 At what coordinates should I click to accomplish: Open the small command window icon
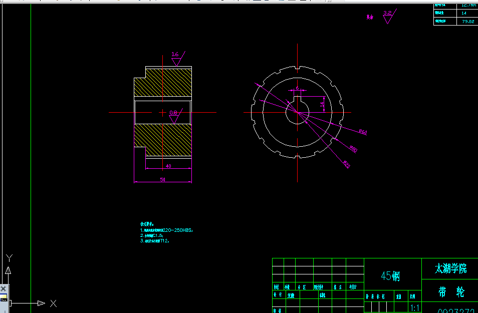coord(4,298)
